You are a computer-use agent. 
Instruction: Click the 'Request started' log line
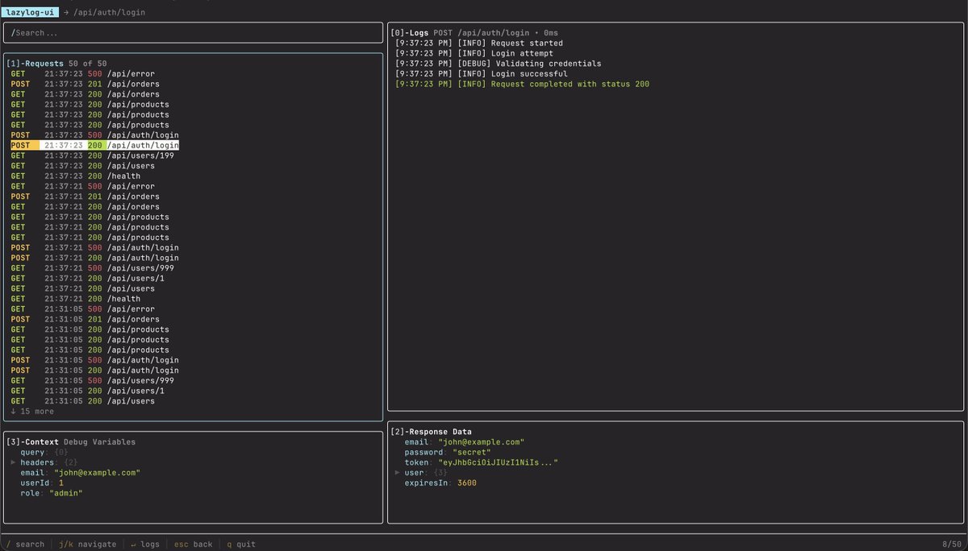coord(479,43)
